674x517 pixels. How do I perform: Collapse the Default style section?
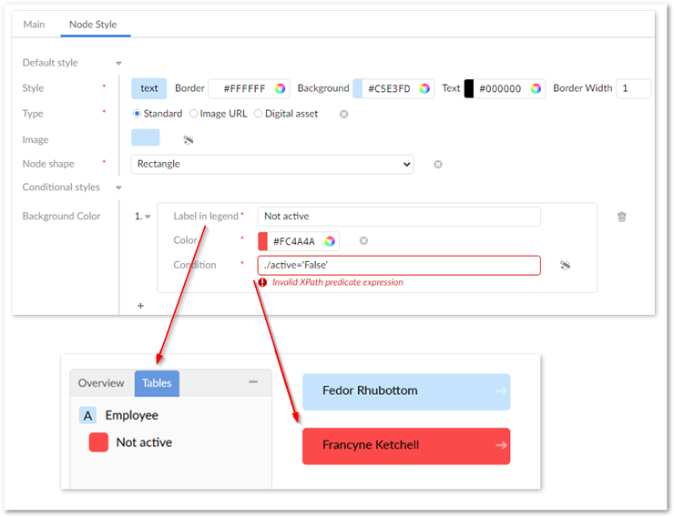click(118, 63)
